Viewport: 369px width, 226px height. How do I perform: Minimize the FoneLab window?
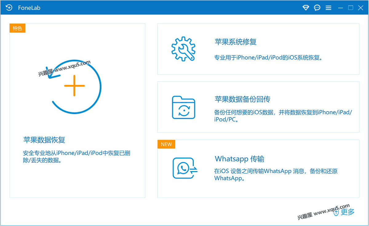pyautogui.click(x=340, y=8)
